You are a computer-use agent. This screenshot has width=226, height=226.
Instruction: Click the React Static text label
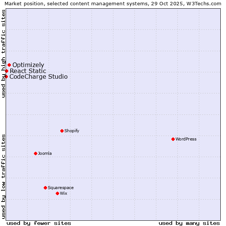[28, 71]
